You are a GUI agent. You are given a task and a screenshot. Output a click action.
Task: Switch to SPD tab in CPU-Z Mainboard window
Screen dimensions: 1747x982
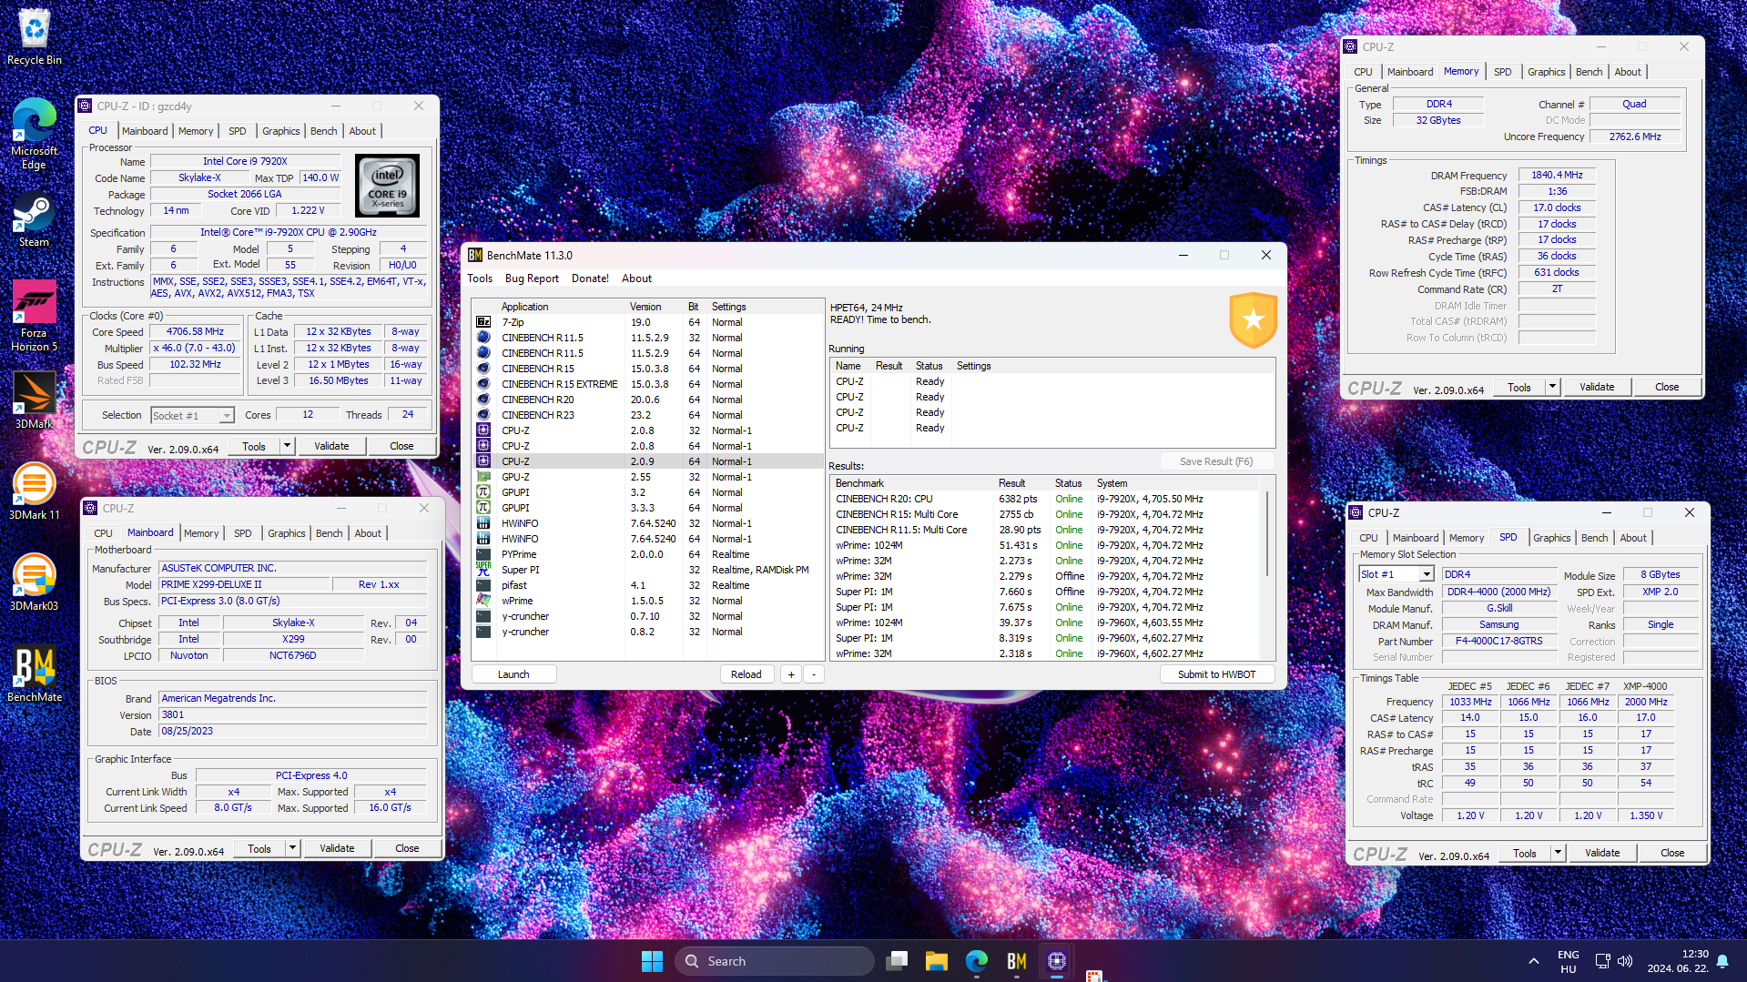click(x=242, y=533)
